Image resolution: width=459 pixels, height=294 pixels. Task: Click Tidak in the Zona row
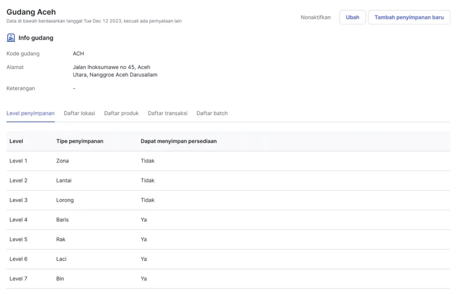(148, 161)
